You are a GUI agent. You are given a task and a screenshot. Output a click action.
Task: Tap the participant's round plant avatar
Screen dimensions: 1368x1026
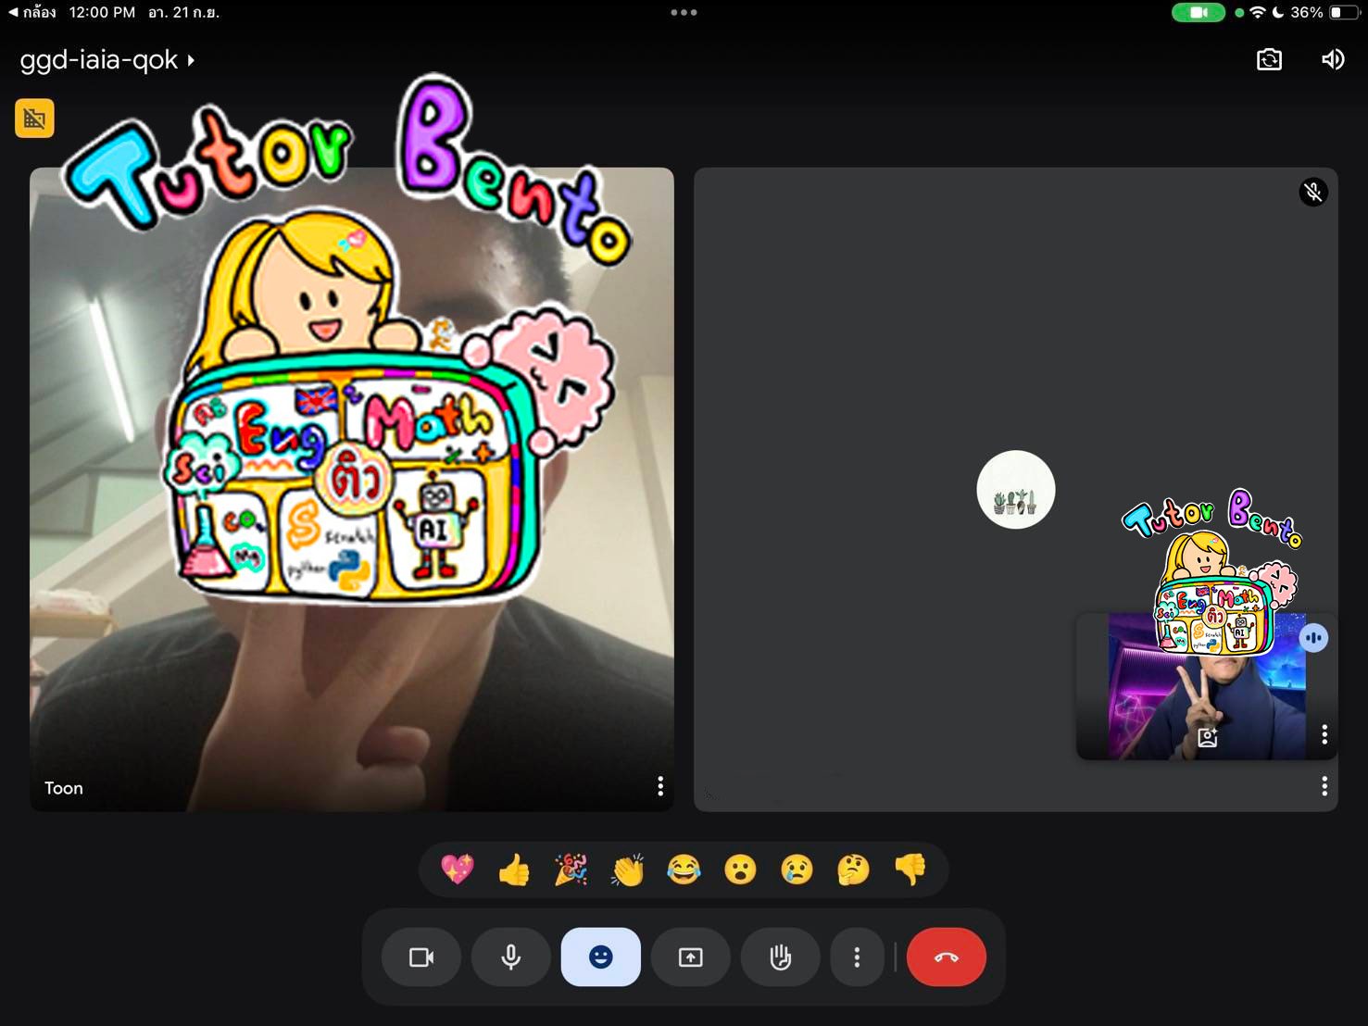pos(1015,490)
